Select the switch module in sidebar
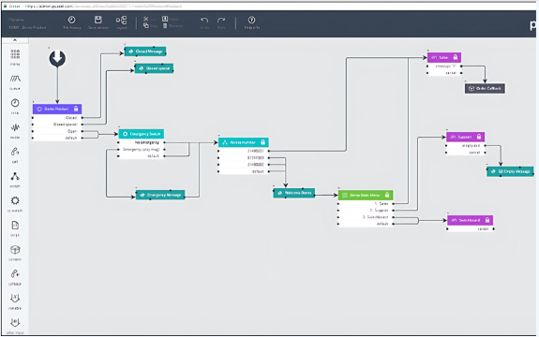The width and height of the screenshot is (539, 337). tap(15, 180)
